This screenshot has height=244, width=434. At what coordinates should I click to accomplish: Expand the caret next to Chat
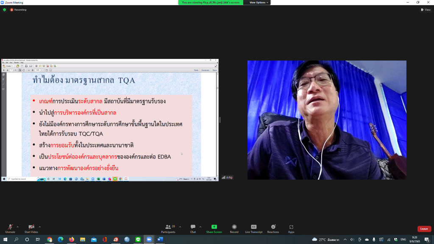[x=200, y=227]
